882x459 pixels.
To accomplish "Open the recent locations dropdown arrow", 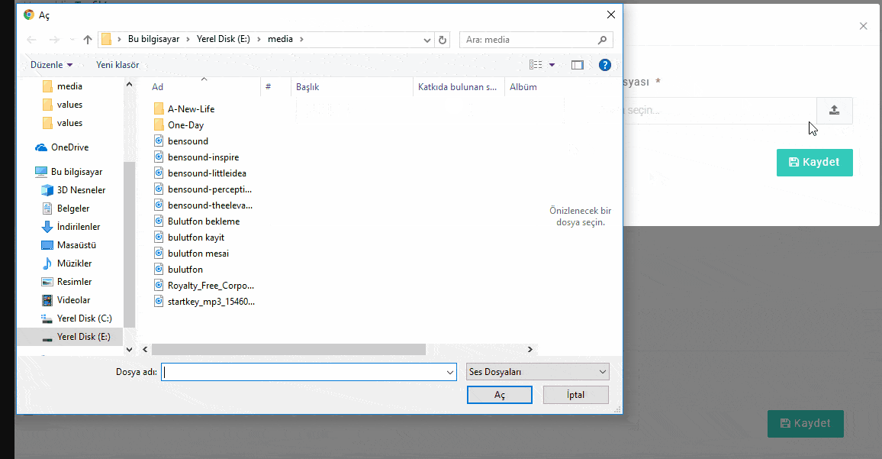I will point(72,40).
